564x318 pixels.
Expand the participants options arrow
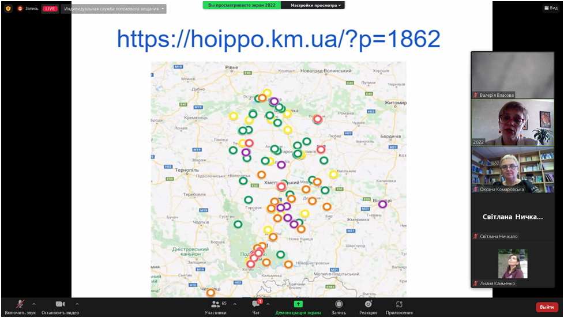pyautogui.click(x=235, y=304)
